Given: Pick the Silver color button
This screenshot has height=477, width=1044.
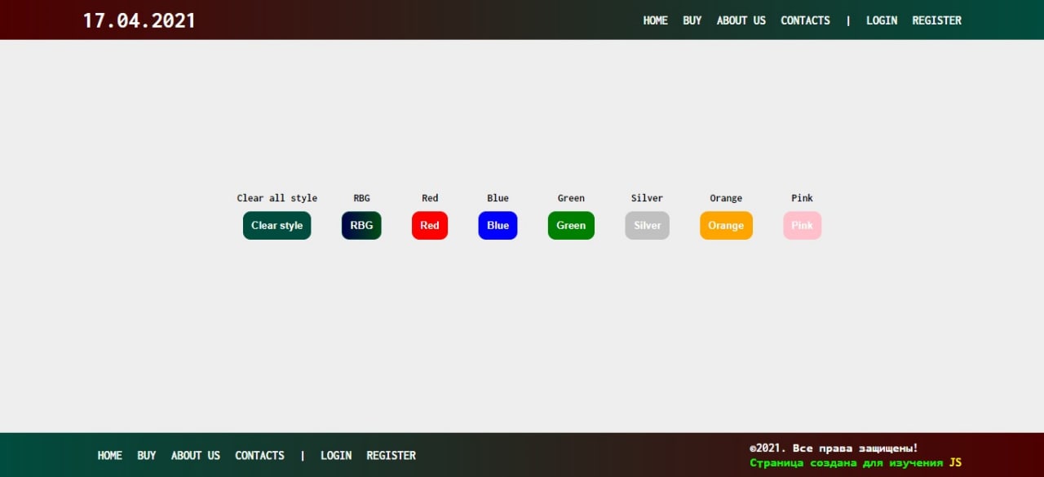Looking at the screenshot, I should [648, 226].
